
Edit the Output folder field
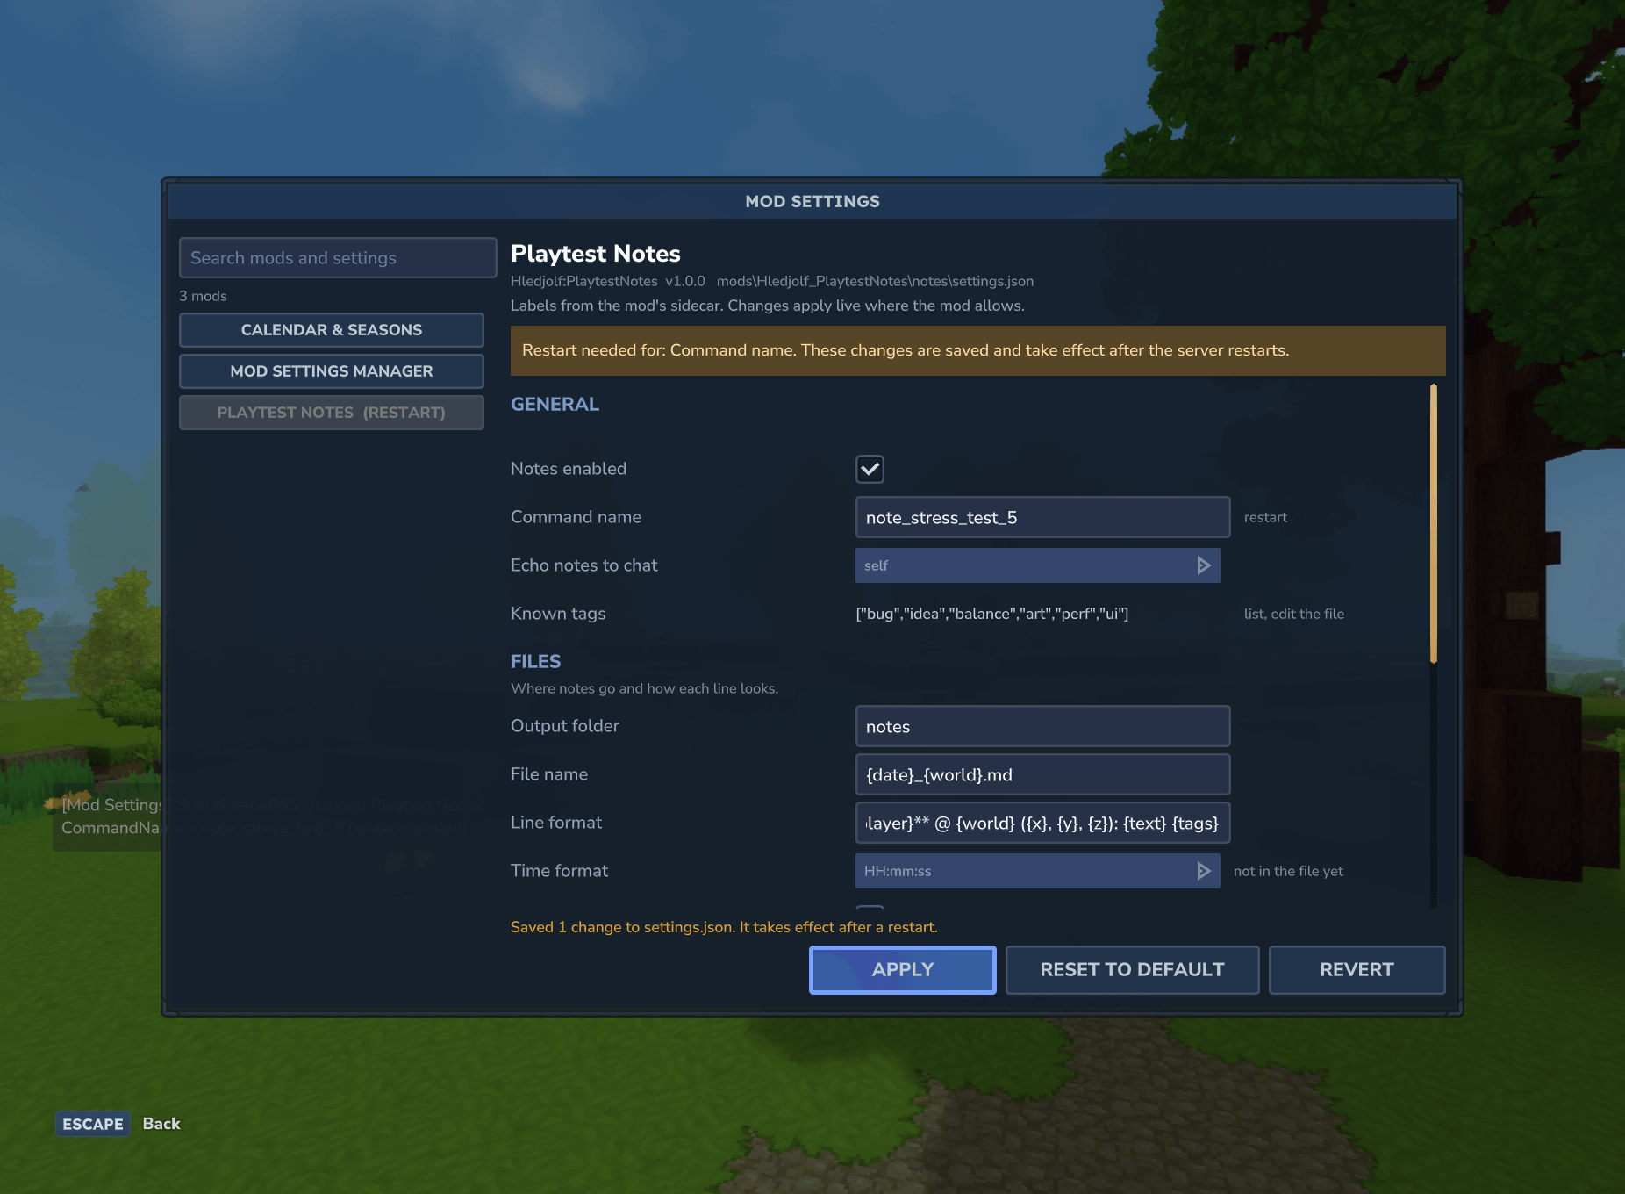point(1042,726)
